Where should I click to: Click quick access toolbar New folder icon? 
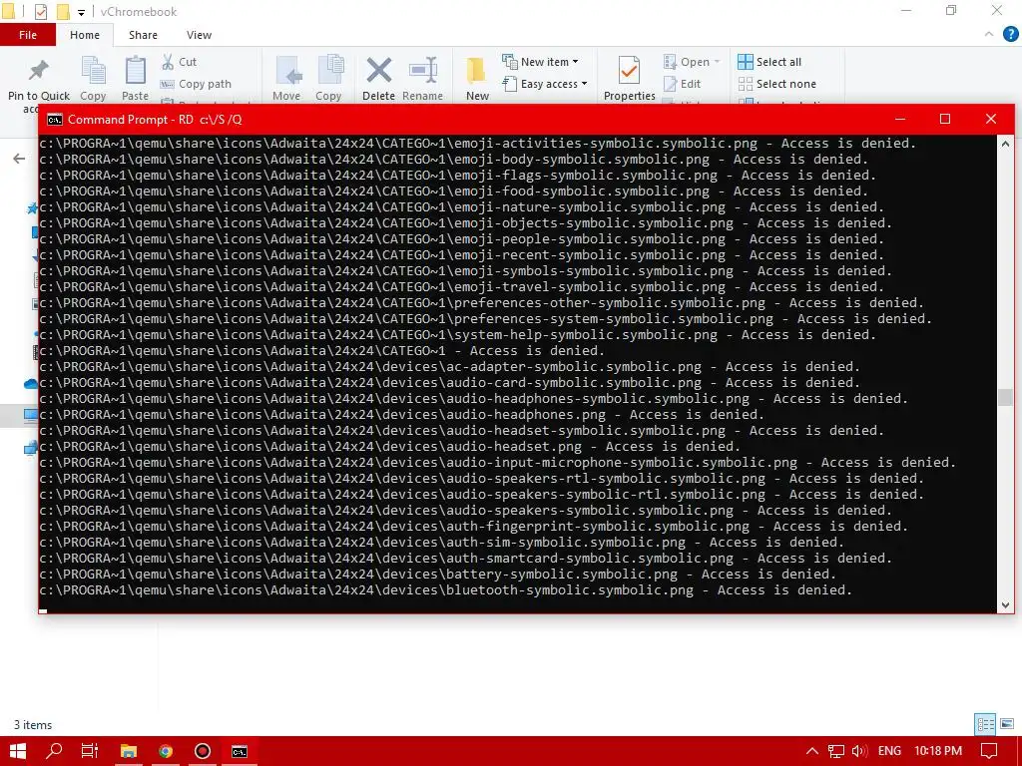tap(63, 11)
